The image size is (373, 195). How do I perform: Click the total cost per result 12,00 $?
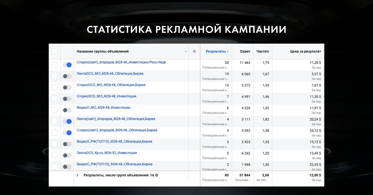pos(315,175)
